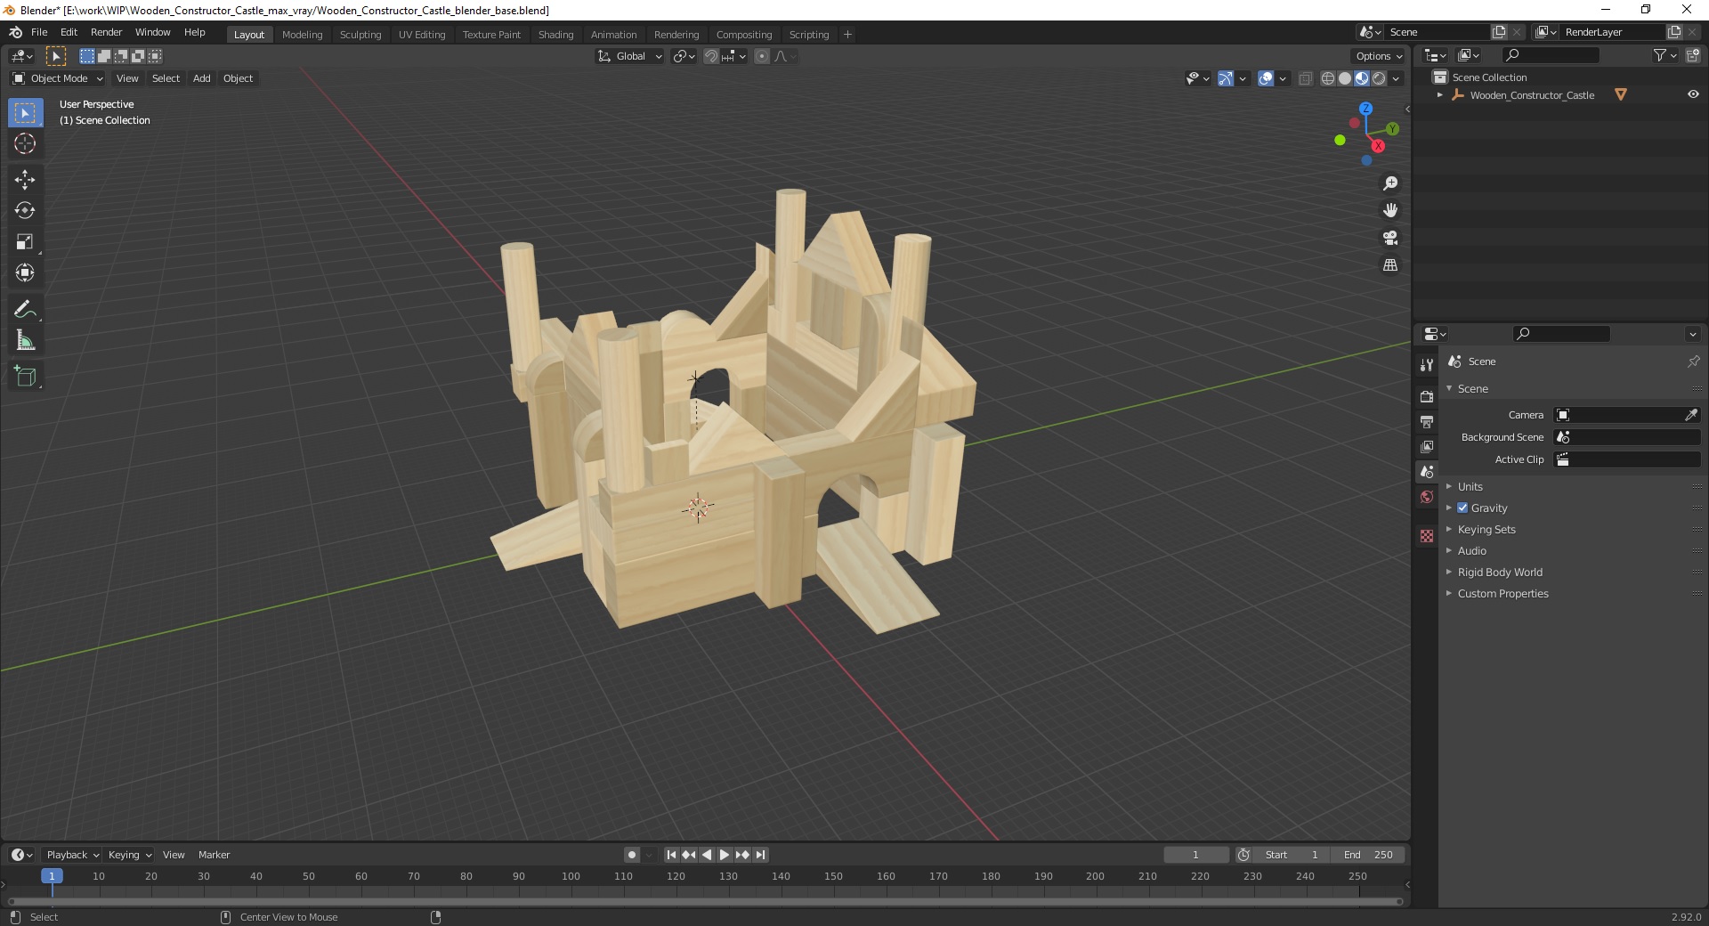Open the Marker menu in timeline
Screen dimensions: 1709x926
[214, 855]
